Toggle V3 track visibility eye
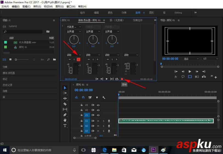Screen dimensions: 223x154 pyautogui.click(x=98, y=105)
